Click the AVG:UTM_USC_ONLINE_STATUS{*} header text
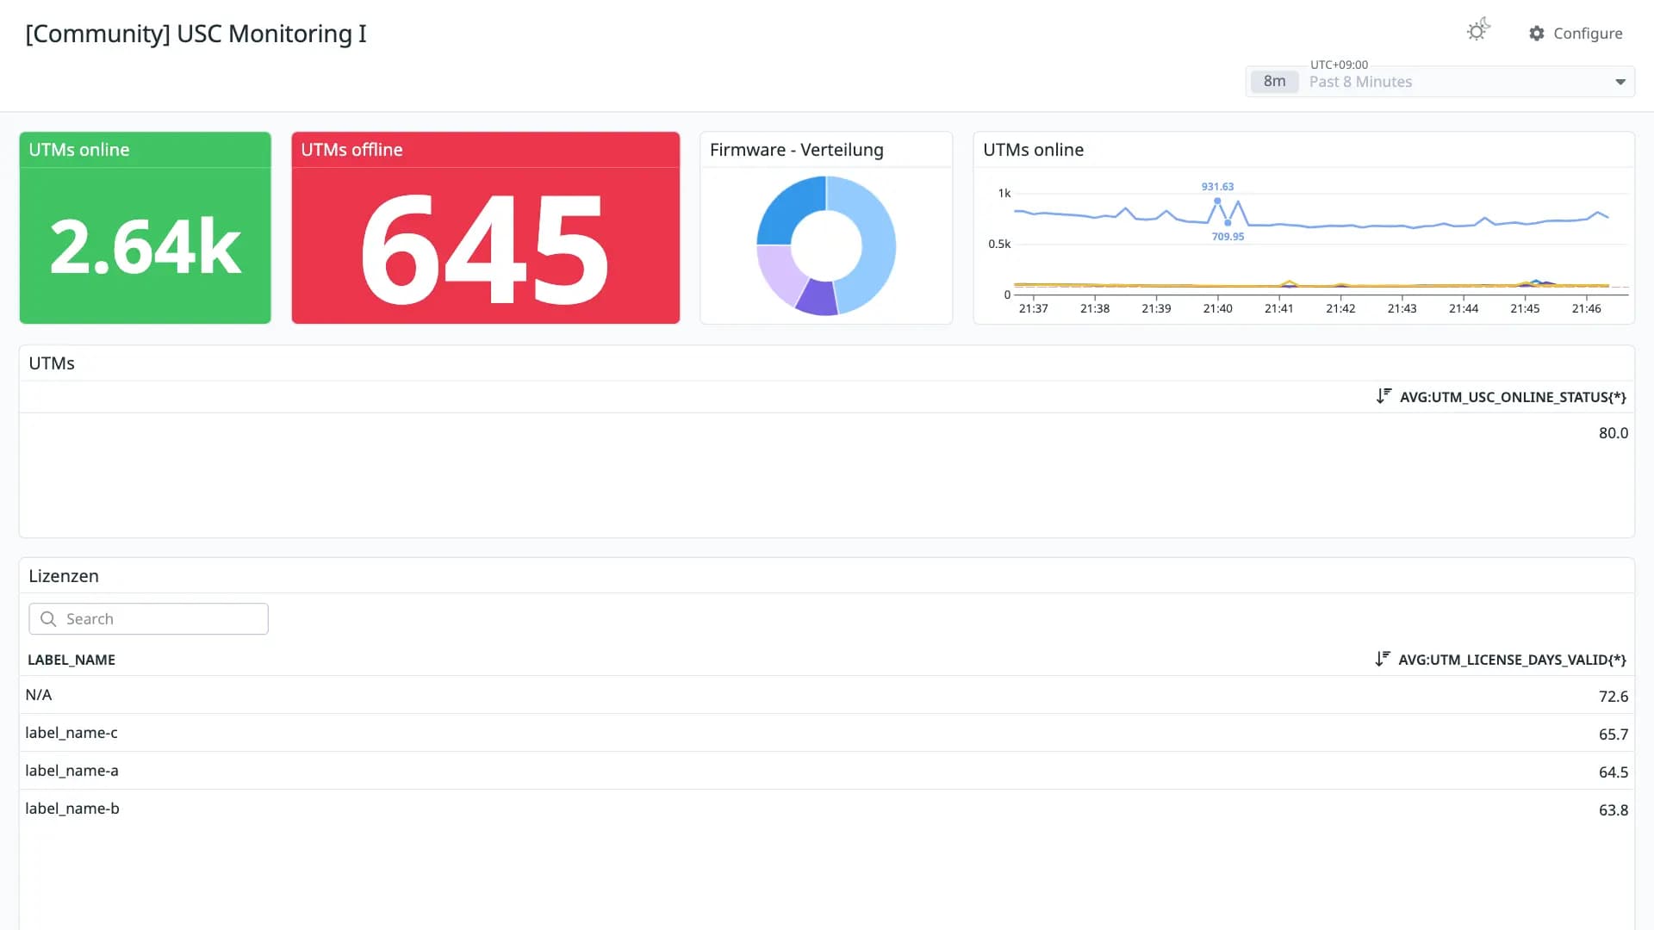Screen dimensions: 1654x930 (1513, 397)
